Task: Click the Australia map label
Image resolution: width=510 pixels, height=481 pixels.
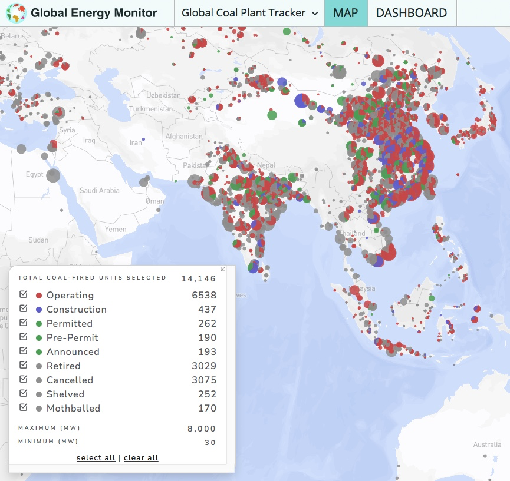Action: point(487,444)
